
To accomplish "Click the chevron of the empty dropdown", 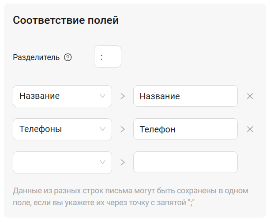I will click(x=103, y=162).
